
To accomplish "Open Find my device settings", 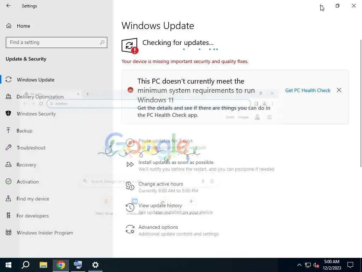I will [x=33, y=199].
